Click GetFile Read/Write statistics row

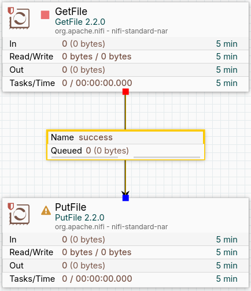125,57
